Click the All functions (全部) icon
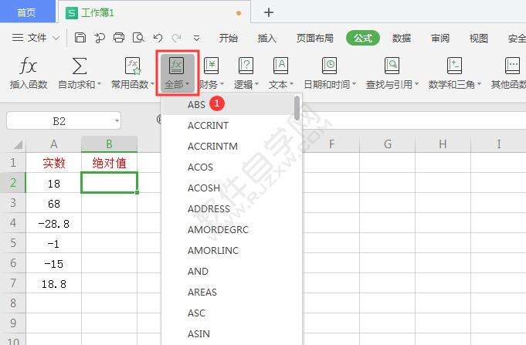The image size is (526, 345). pos(177,66)
